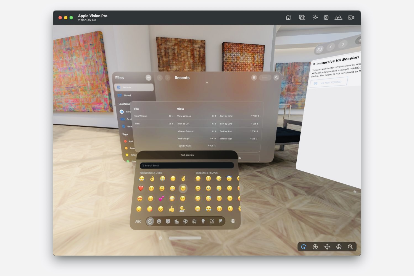Switch to the lightbulb objects category

tap(203, 221)
